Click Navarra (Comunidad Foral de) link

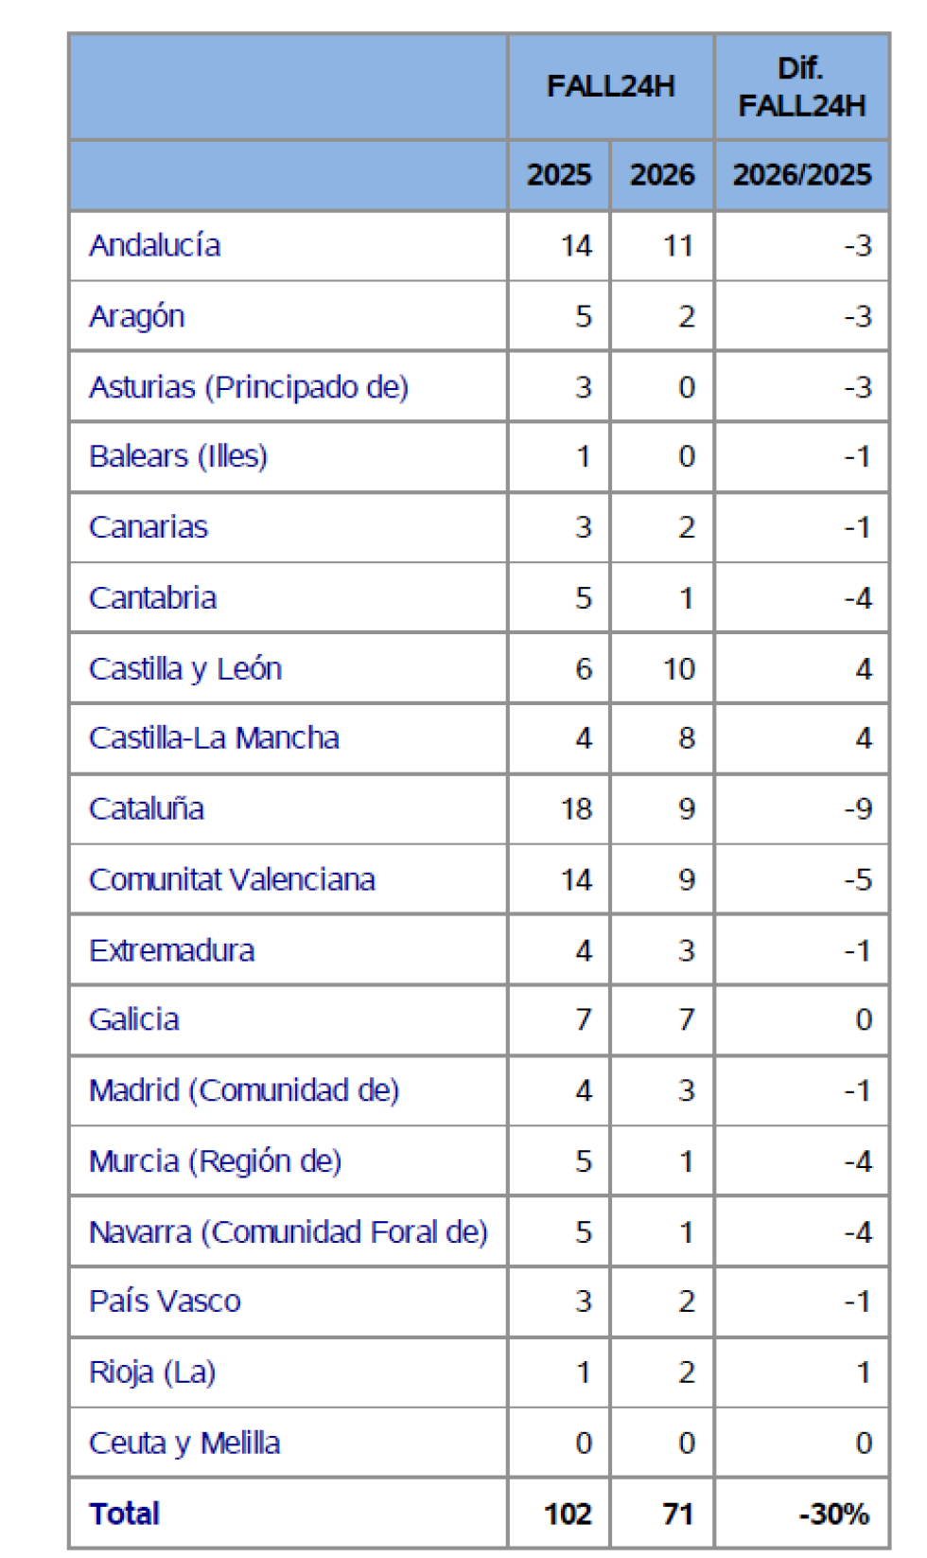[x=289, y=1232]
